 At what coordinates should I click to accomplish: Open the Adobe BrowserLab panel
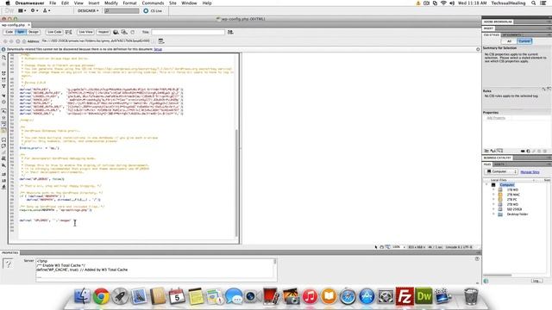tap(498, 22)
